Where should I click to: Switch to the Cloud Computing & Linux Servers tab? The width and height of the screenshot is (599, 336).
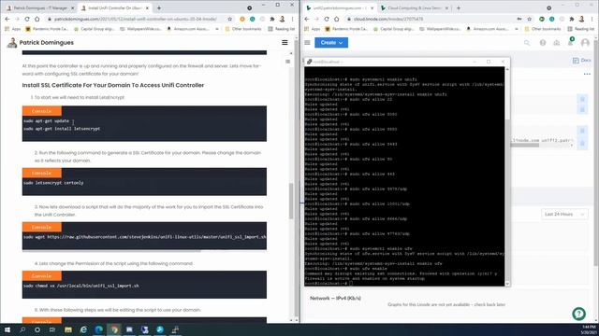[x=414, y=7]
